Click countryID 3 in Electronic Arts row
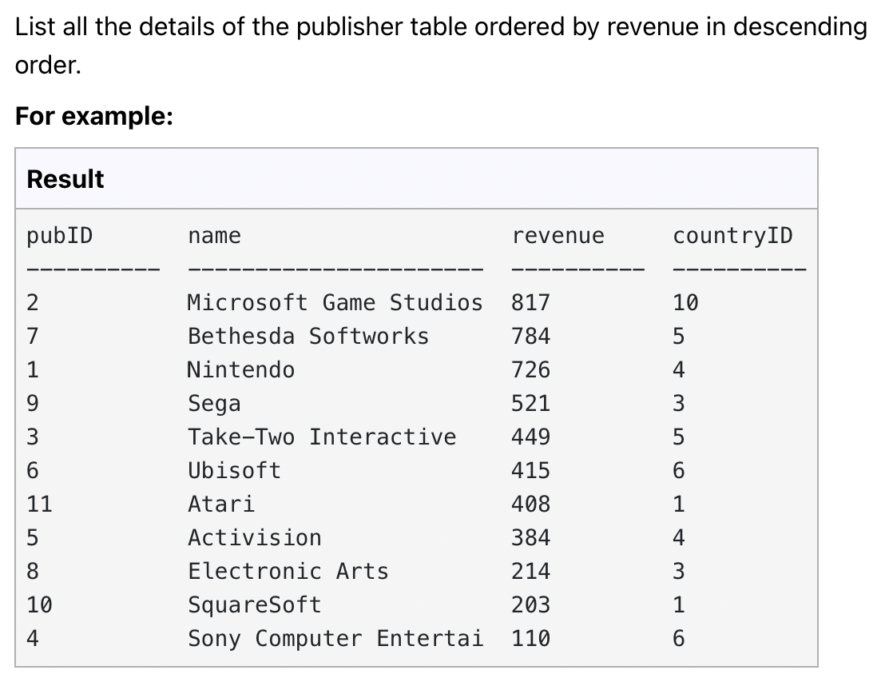 point(679,571)
